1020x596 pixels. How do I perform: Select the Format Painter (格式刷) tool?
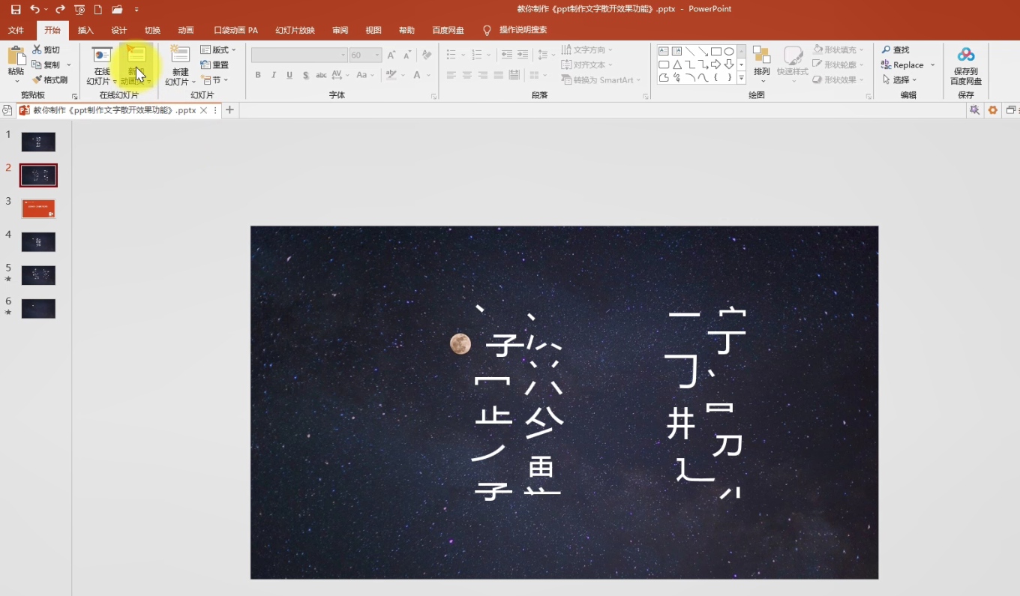(50, 79)
